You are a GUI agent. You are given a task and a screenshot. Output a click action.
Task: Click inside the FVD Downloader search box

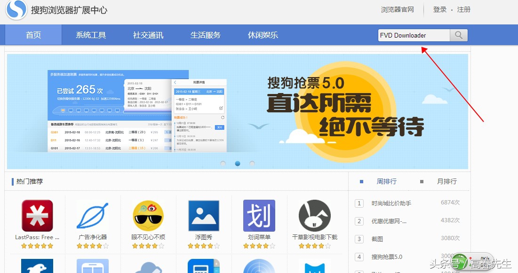[x=413, y=35]
